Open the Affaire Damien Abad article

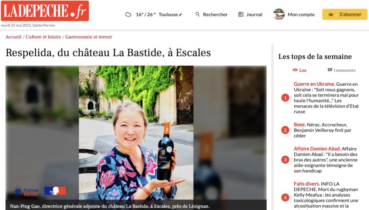(x=326, y=160)
